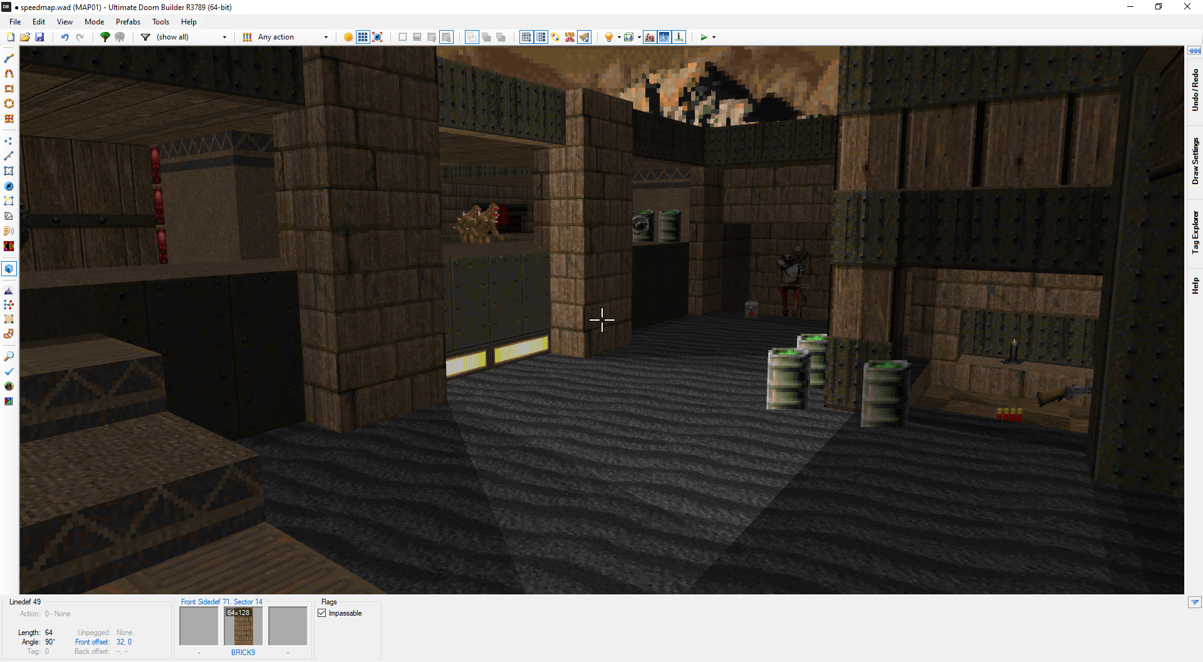Click the Linedef 49 heading text

click(25, 602)
